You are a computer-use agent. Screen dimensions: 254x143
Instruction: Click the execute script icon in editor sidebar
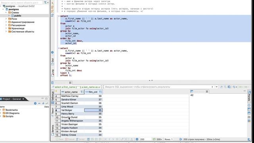(52, 7)
